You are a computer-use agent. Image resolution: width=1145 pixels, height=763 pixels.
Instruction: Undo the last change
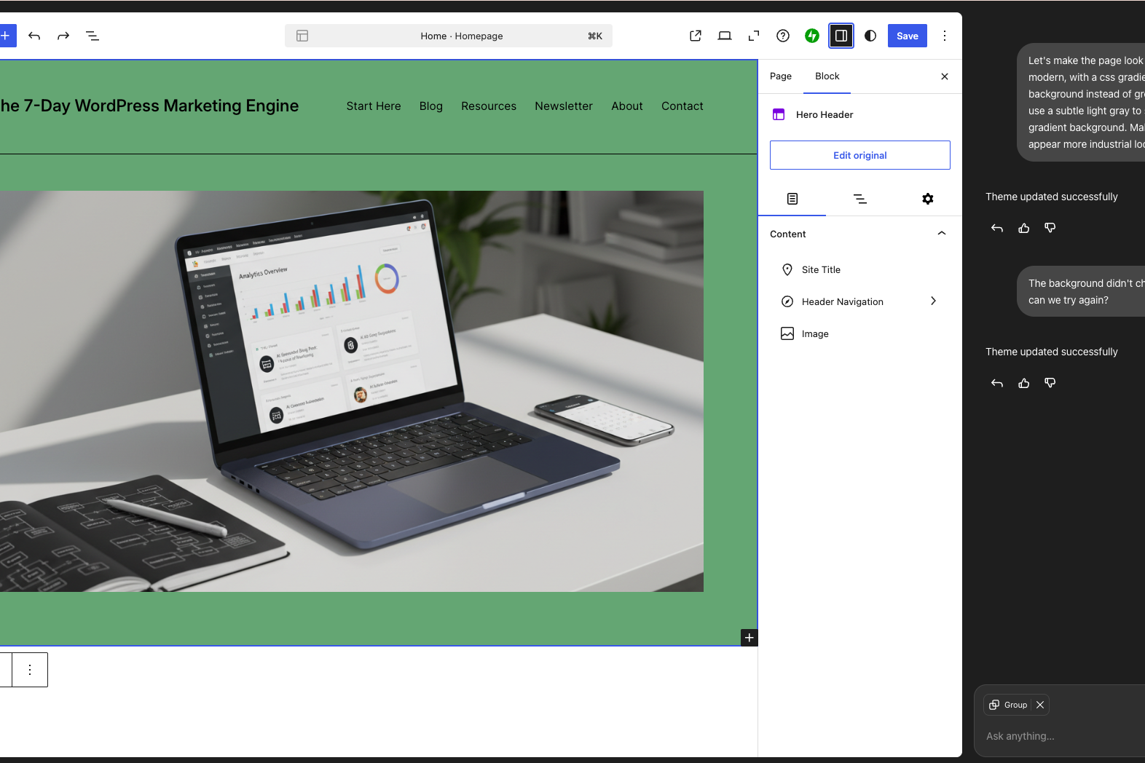coord(34,36)
